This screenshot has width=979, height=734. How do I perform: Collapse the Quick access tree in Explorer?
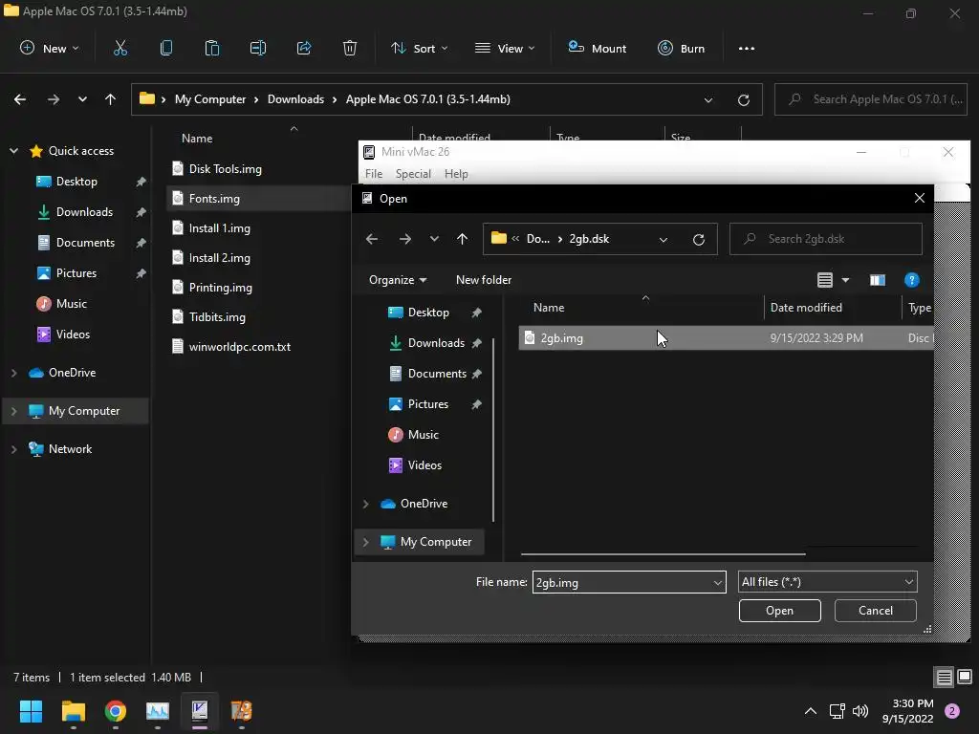click(x=13, y=151)
